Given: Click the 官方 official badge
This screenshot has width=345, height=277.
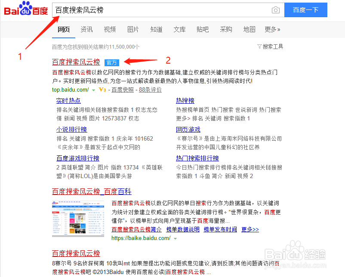Looking at the screenshot, I should point(112,63).
